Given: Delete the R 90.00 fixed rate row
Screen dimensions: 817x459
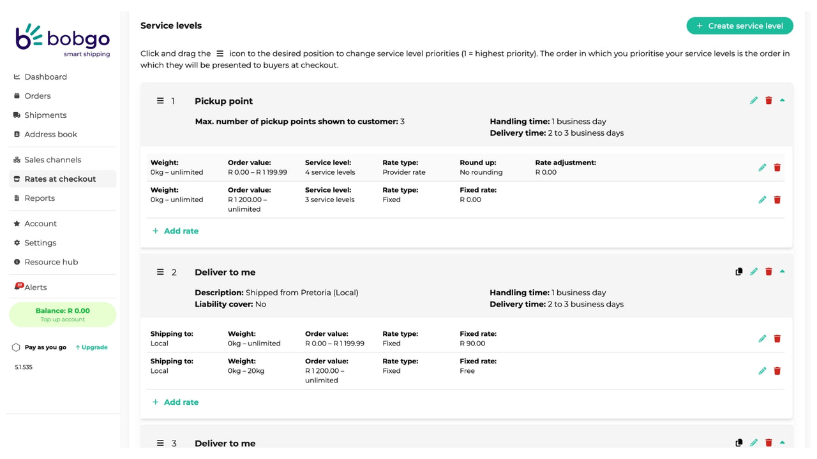Looking at the screenshot, I should pyautogui.click(x=777, y=339).
